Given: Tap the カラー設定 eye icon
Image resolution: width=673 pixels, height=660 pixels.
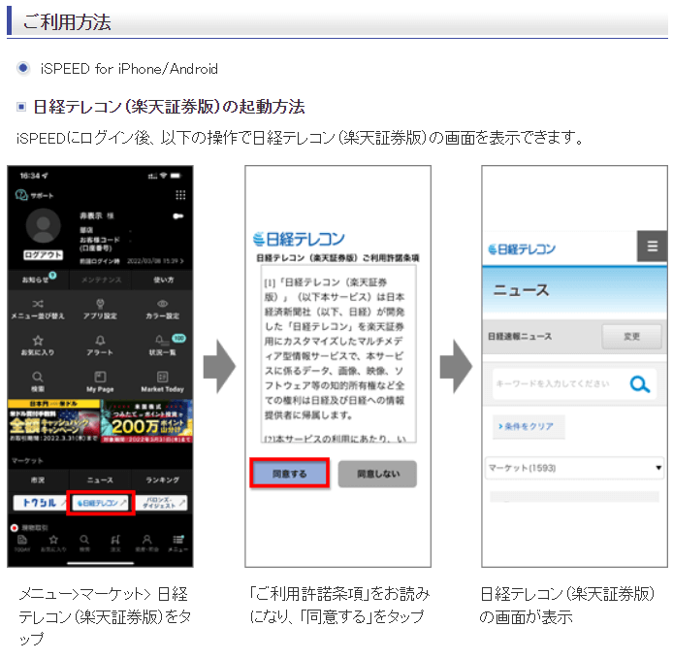Looking at the screenshot, I should click(162, 304).
